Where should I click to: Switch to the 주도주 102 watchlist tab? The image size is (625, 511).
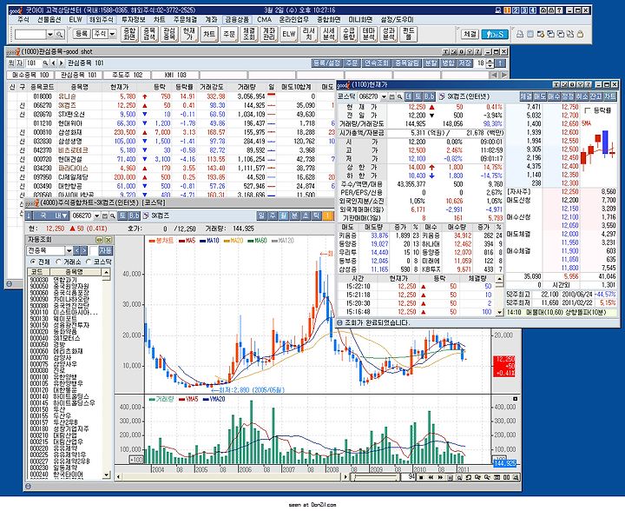[x=127, y=75]
